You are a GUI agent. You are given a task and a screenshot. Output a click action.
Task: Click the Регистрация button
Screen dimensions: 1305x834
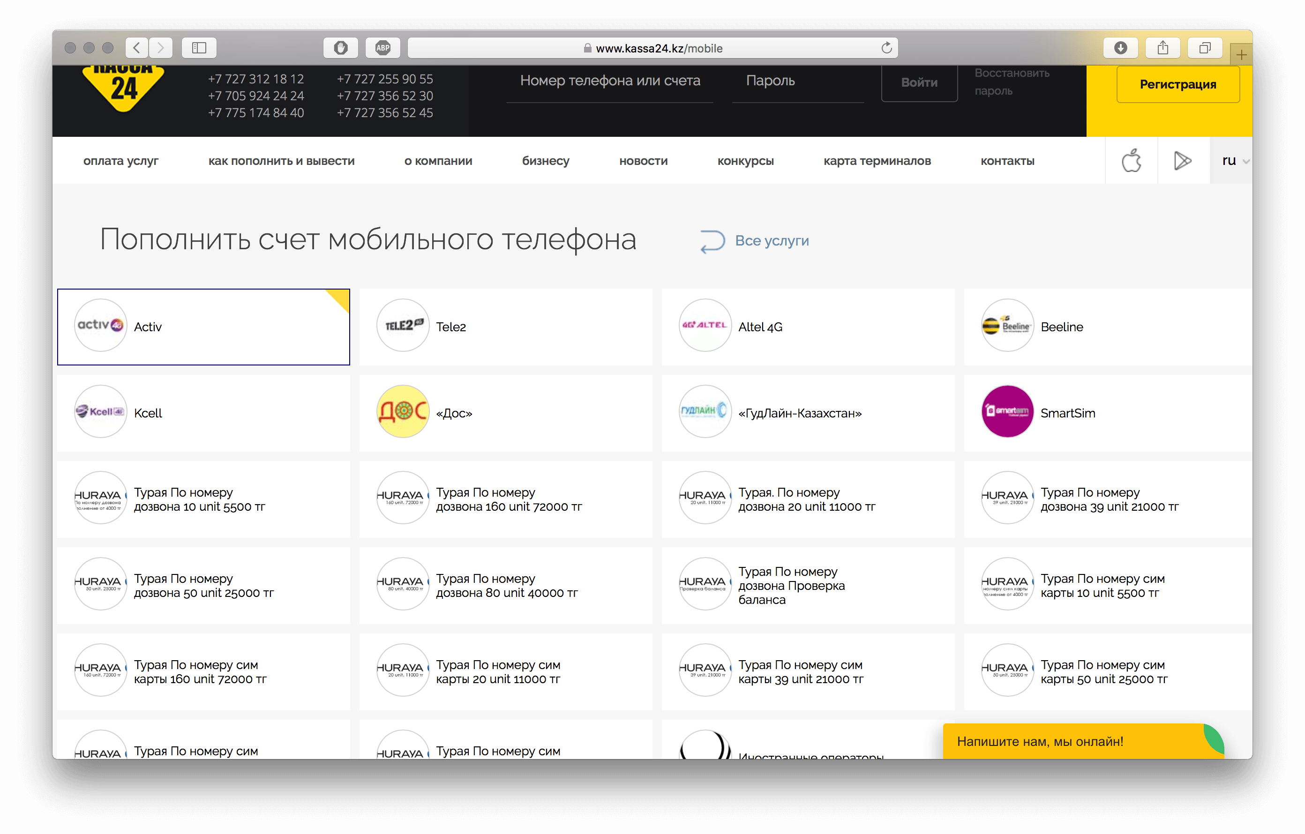click(x=1177, y=84)
